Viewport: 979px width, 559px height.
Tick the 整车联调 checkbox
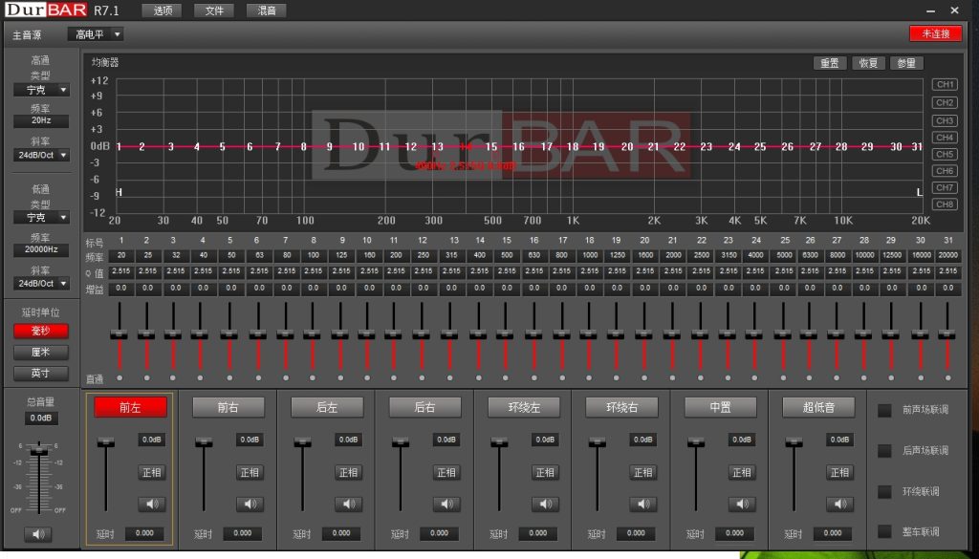884,531
